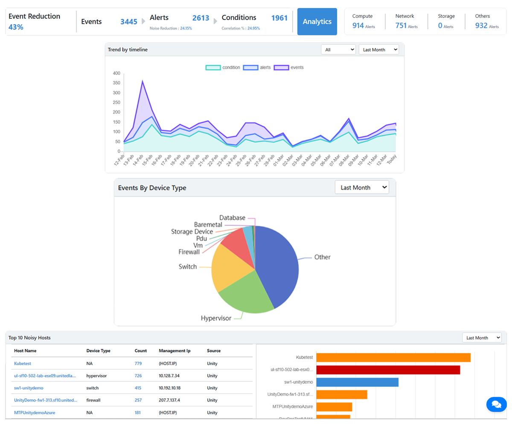Screen dimensions: 512x427
Task: Open the chat support bubble icon
Action: 496,404
